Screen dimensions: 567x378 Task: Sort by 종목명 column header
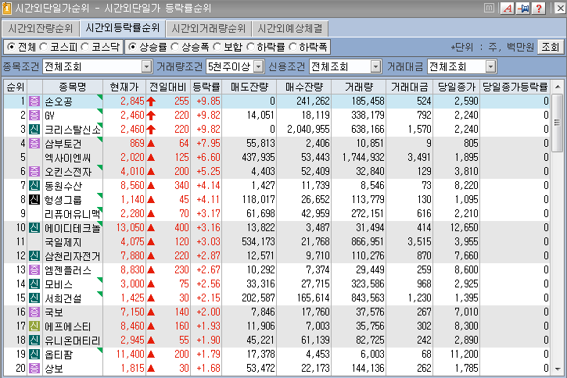pos(73,87)
